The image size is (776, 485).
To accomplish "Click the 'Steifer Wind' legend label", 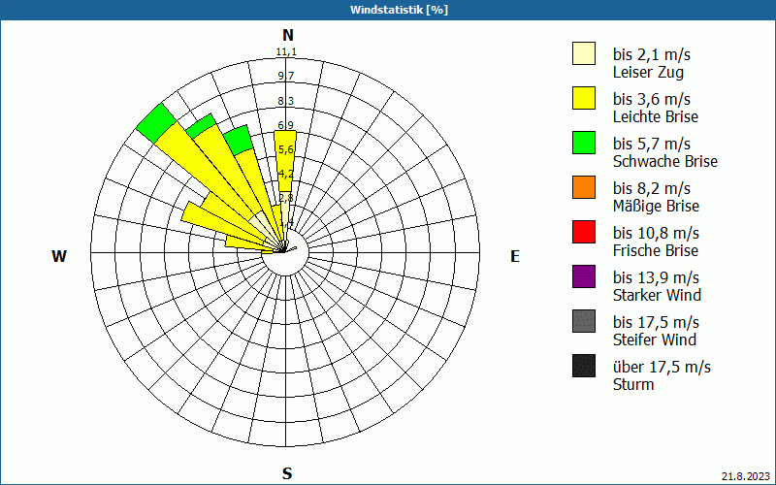I will [x=655, y=339].
